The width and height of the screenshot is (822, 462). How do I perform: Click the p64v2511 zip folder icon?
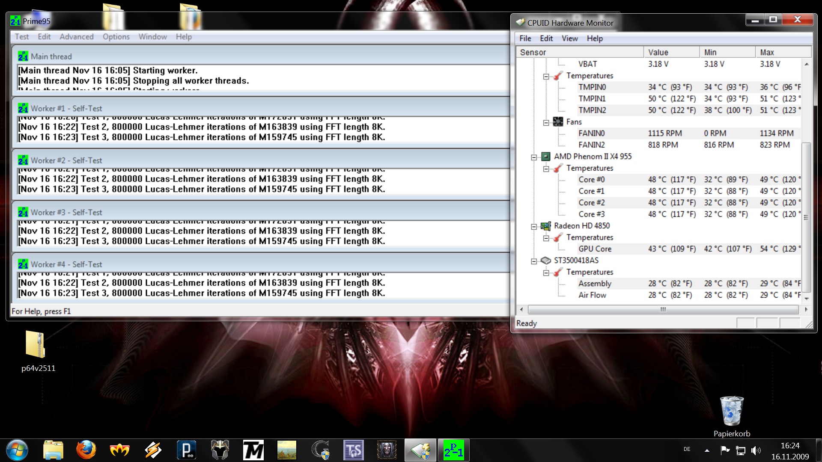tap(35, 344)
